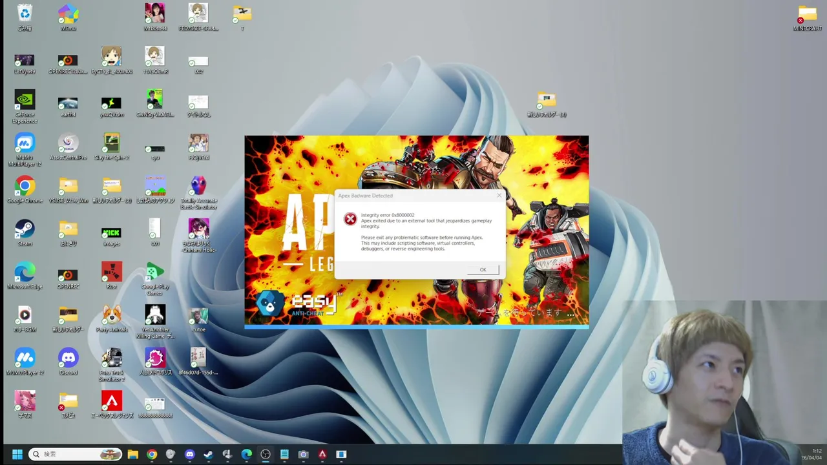This screenshot has width=827, height=465.
Task: Select the 学マス desktop icon
Action: (25, 405)
